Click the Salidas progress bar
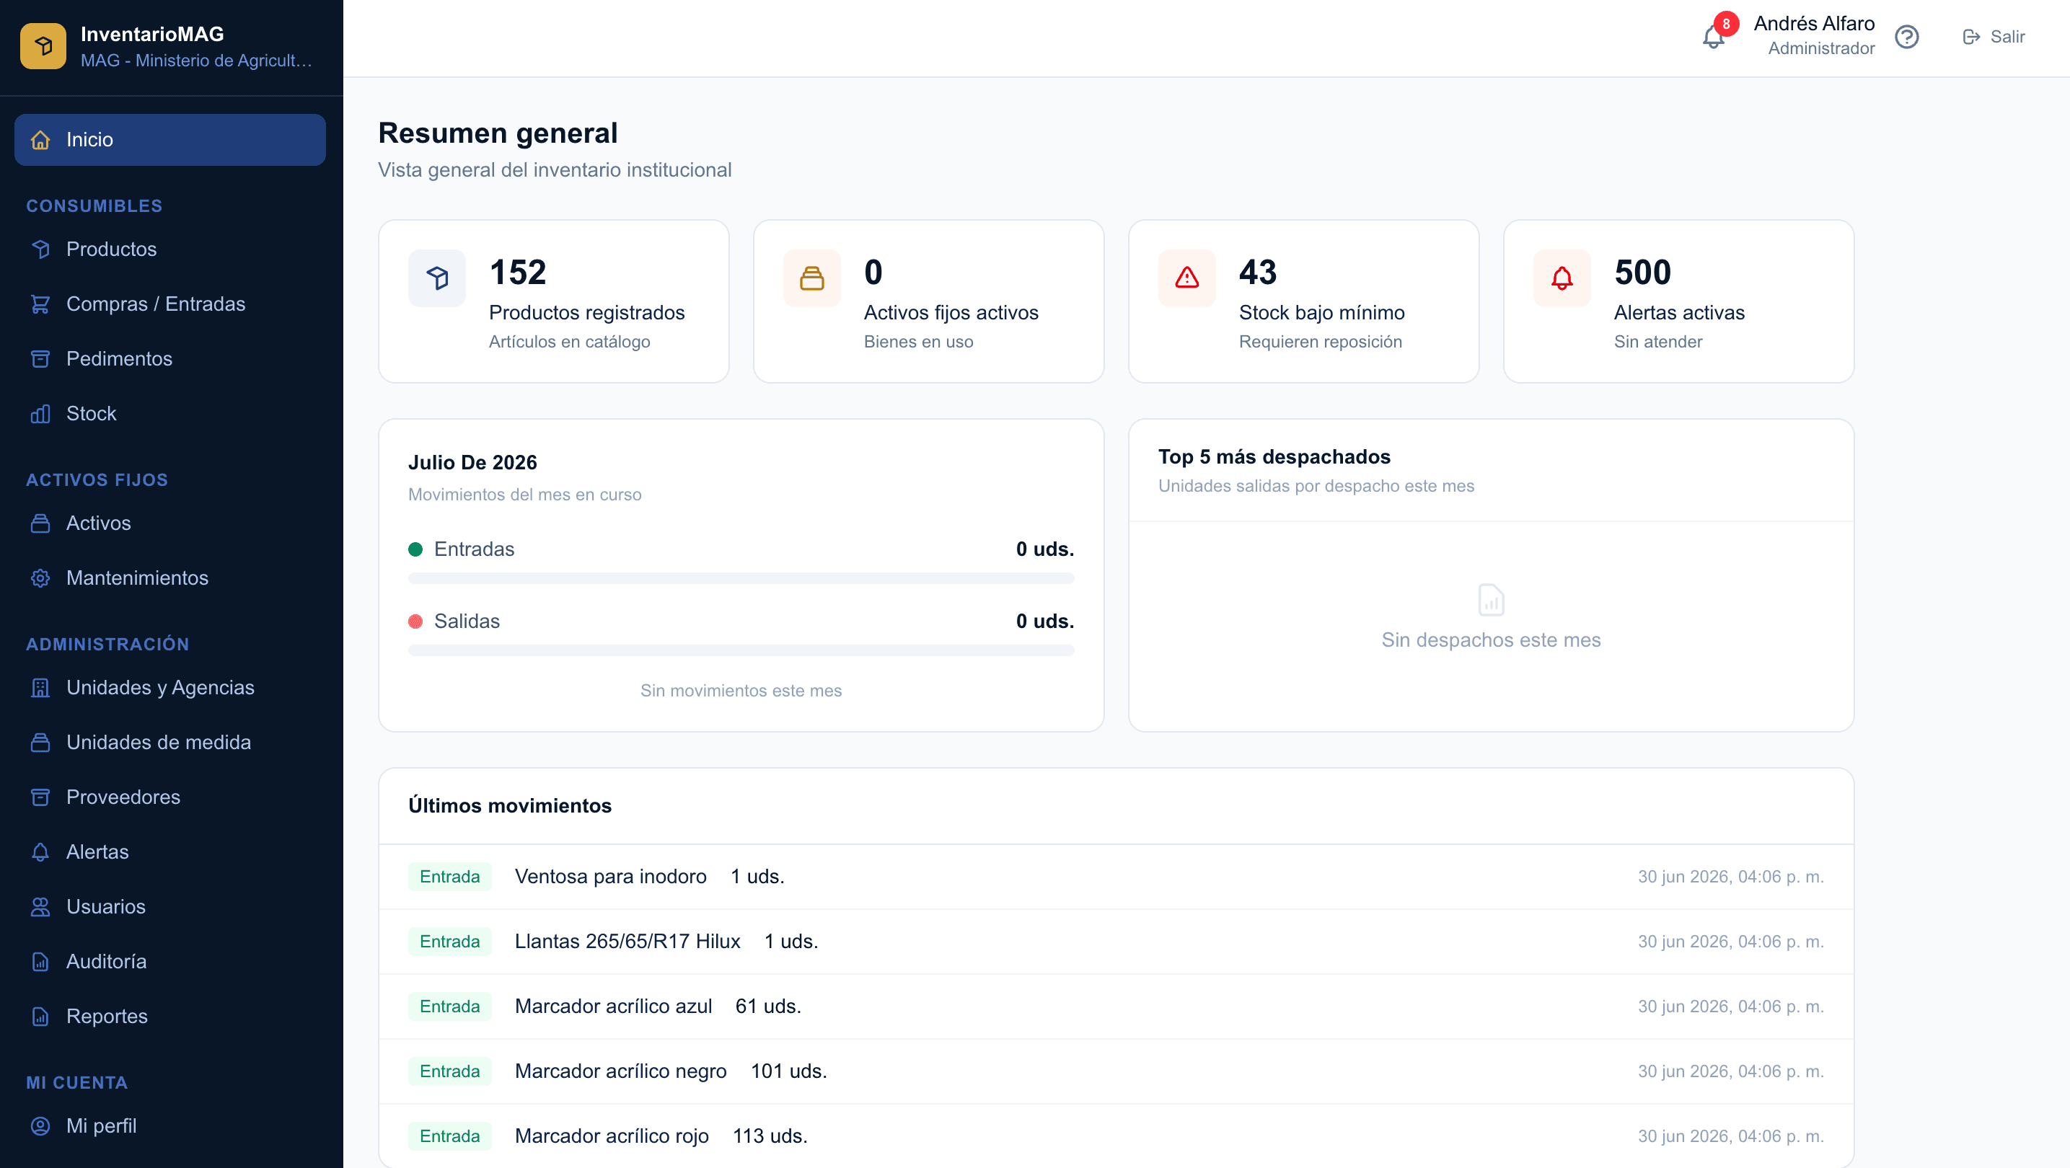The height and width of the screenshot is (1168, 2070). click(x=741, y=650)
